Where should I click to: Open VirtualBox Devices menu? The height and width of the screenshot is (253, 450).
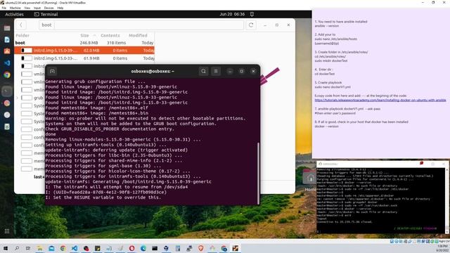click(49, 8)
